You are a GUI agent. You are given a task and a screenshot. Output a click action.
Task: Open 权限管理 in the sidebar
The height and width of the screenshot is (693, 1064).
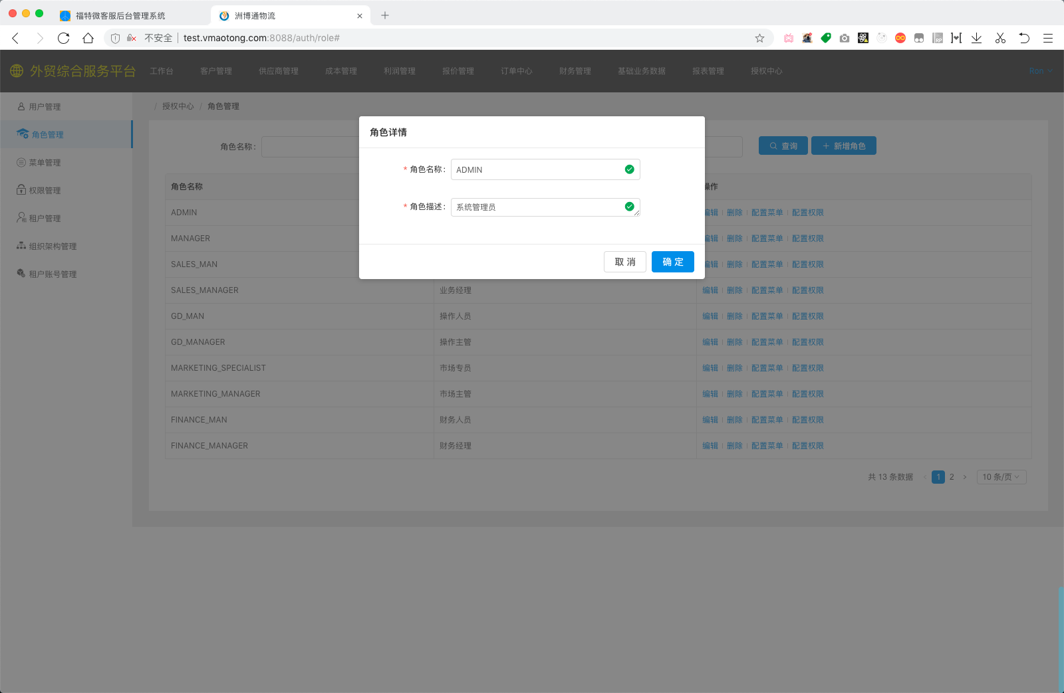tap(66, 190)
